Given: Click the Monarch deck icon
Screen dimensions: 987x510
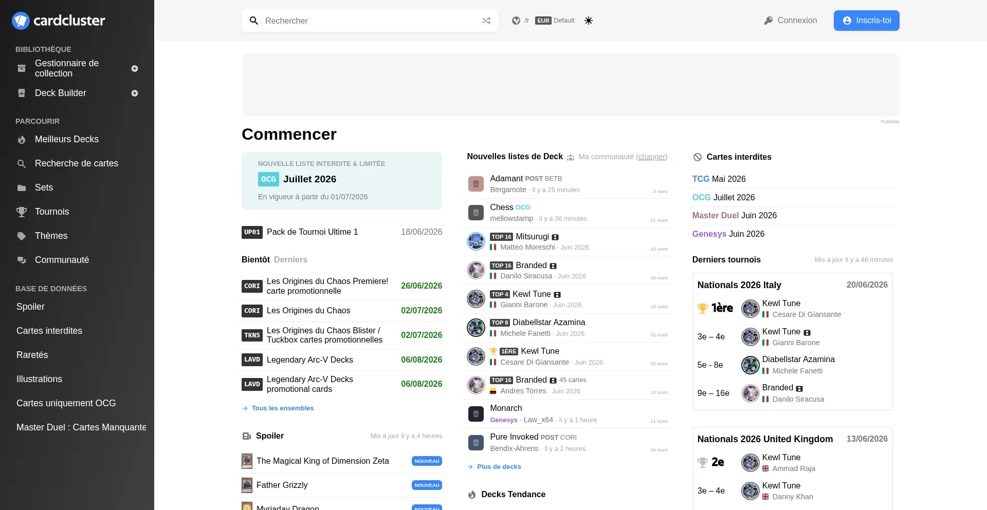Looking at the screenshot, I should [x=476, y=414].
